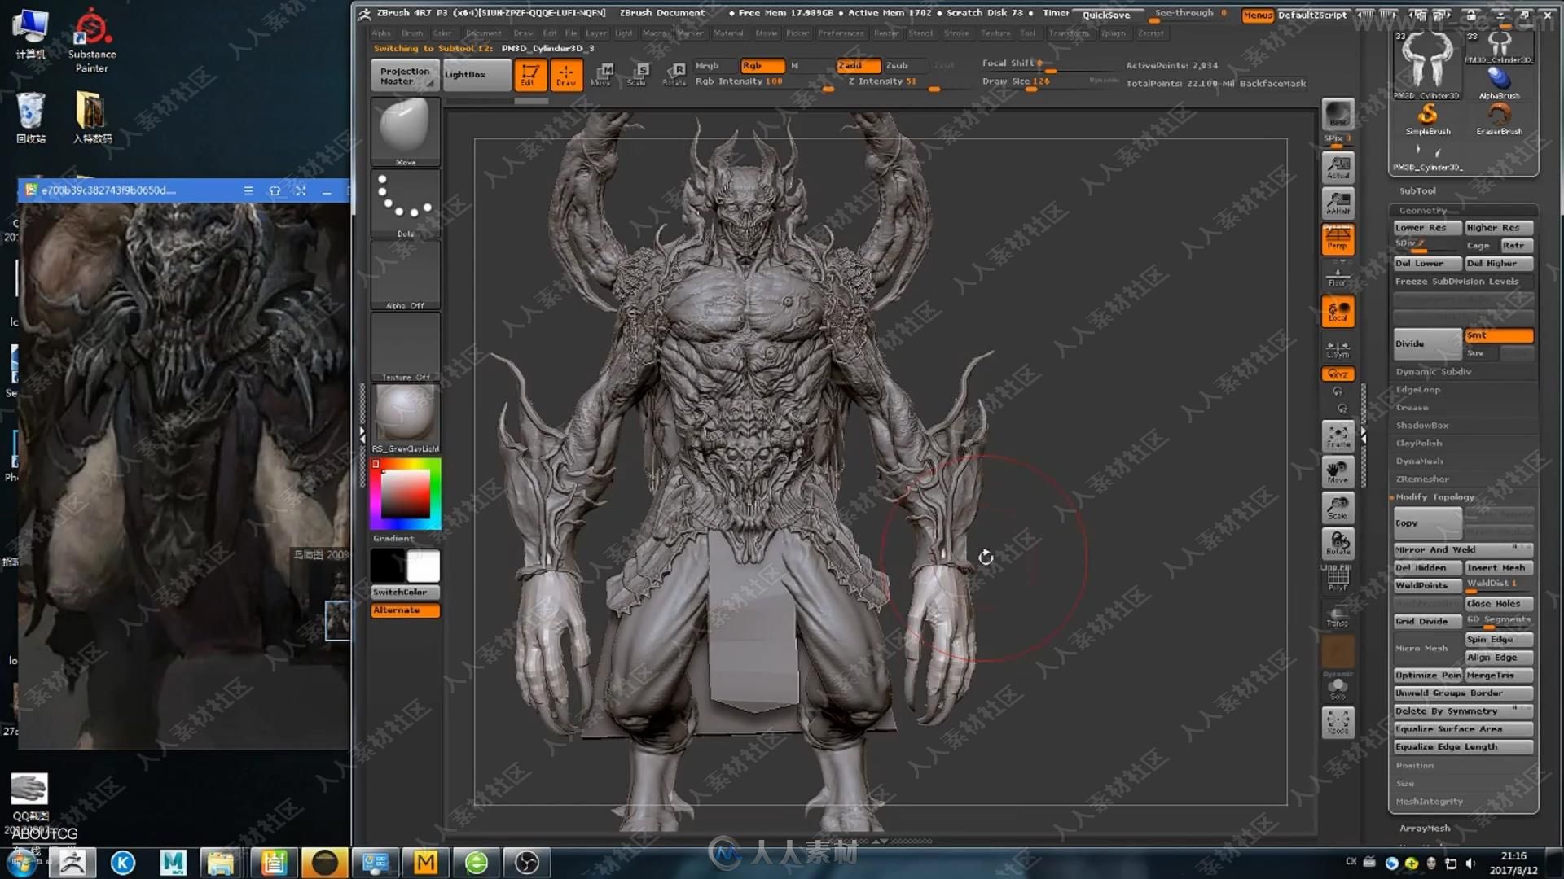Open Substance Painter desktop shortcut
Screen dimensions: 1564x879
click(x=91, y=41)
